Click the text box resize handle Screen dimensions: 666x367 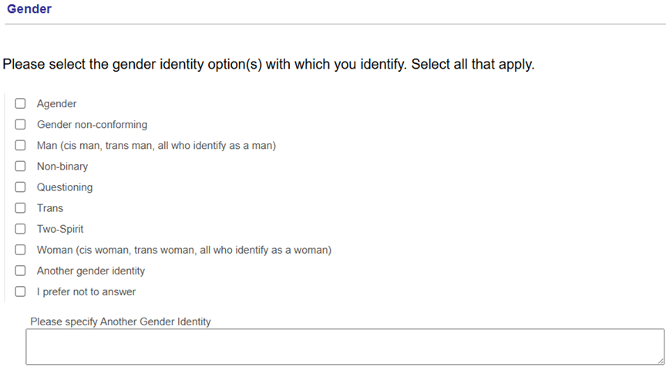click(660, 360)
